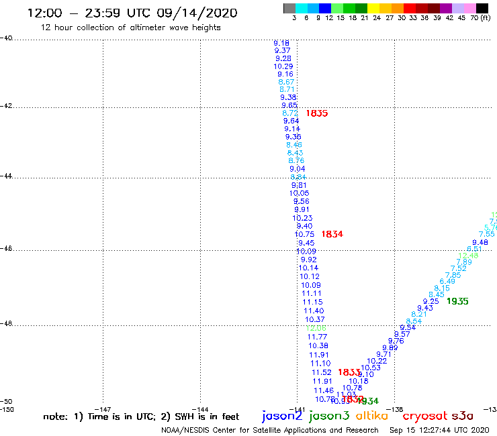Select the lavender swatch in the scale
497x436 pixels.
457,8
